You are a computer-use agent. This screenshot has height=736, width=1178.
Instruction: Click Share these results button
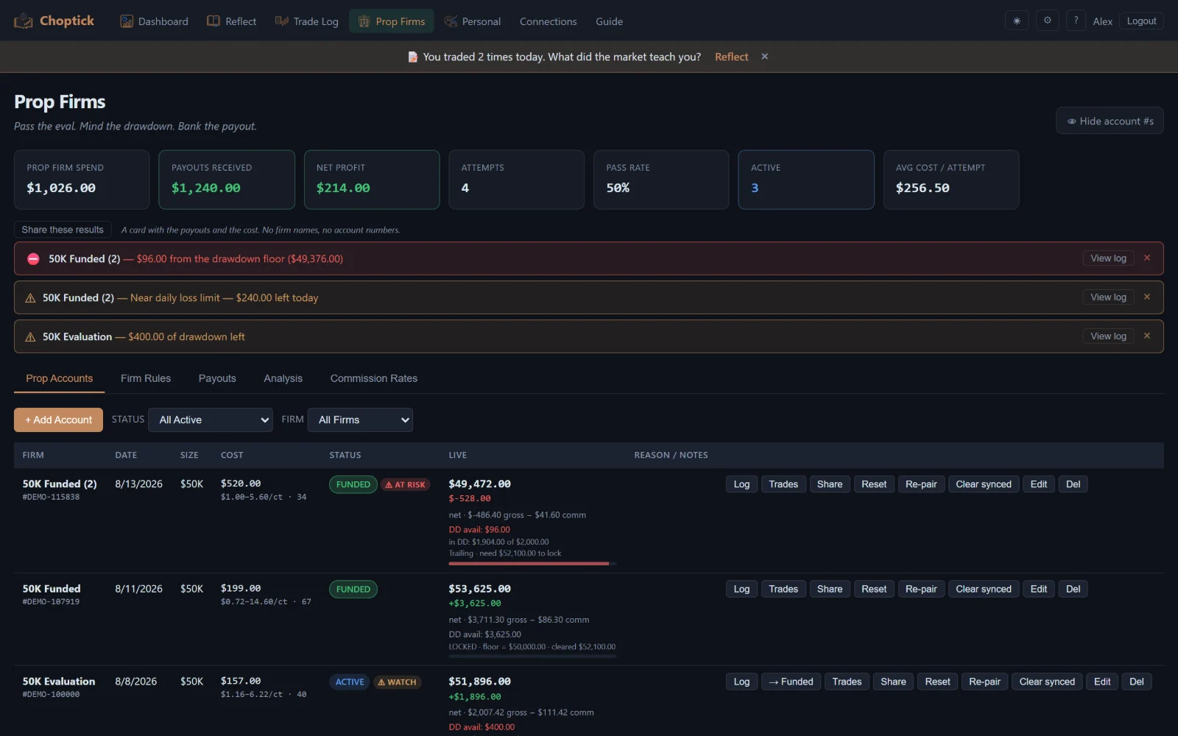point(63,230)
